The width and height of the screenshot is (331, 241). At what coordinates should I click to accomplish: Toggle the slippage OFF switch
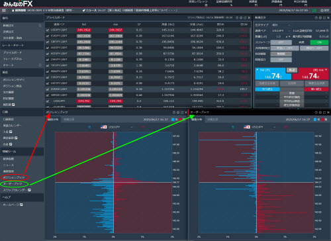(x=281, y=42)
